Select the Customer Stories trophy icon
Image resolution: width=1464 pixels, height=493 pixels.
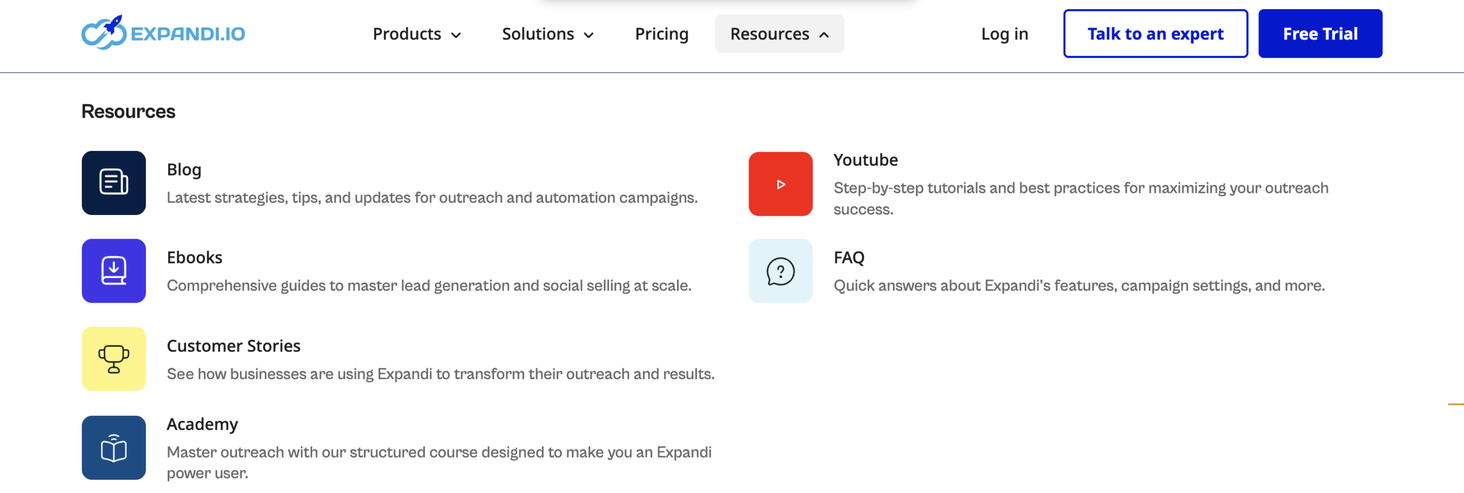(x=114, y=359)
